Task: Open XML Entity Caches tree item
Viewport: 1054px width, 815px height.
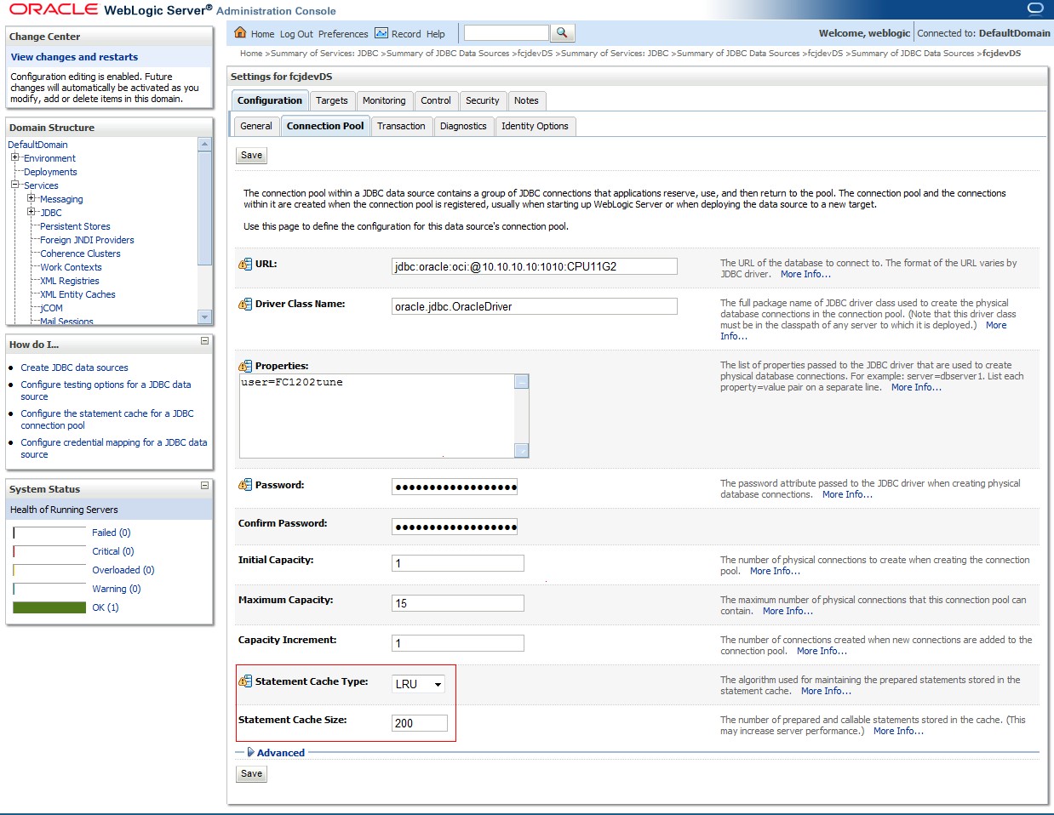Action: point(77,294)
